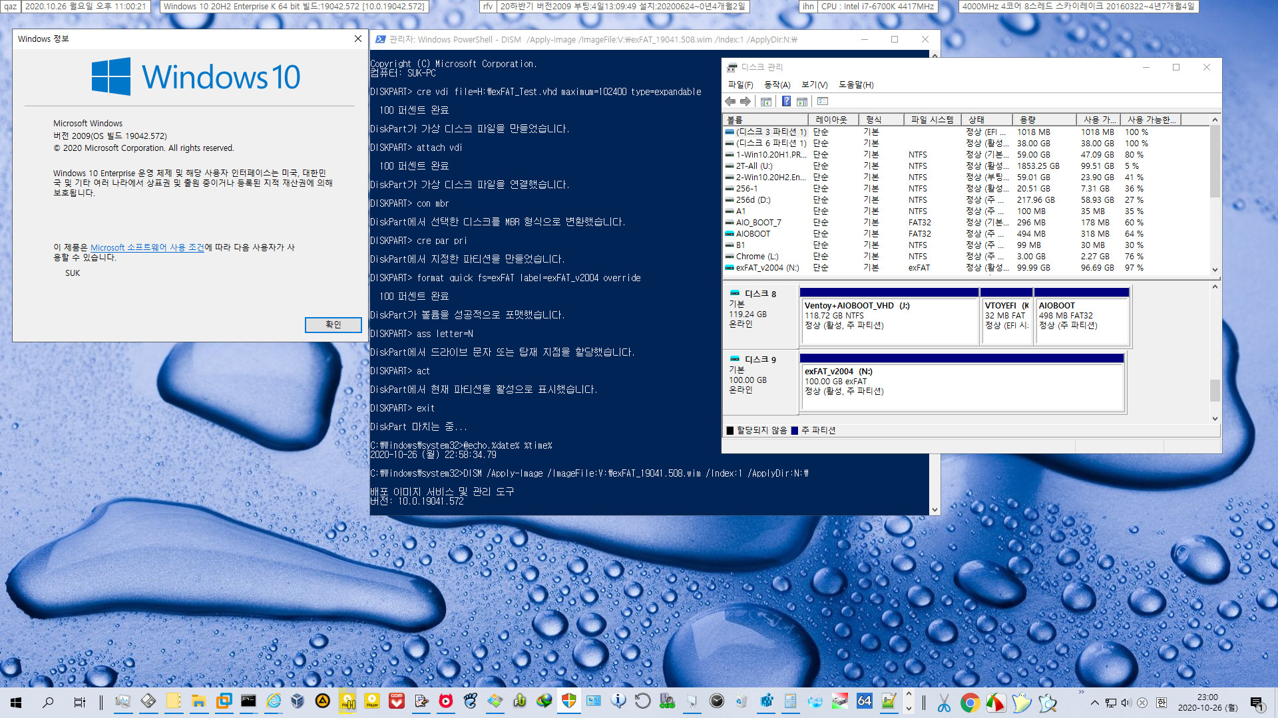Open blue 64 icon on taskbar

pos(864,701)
